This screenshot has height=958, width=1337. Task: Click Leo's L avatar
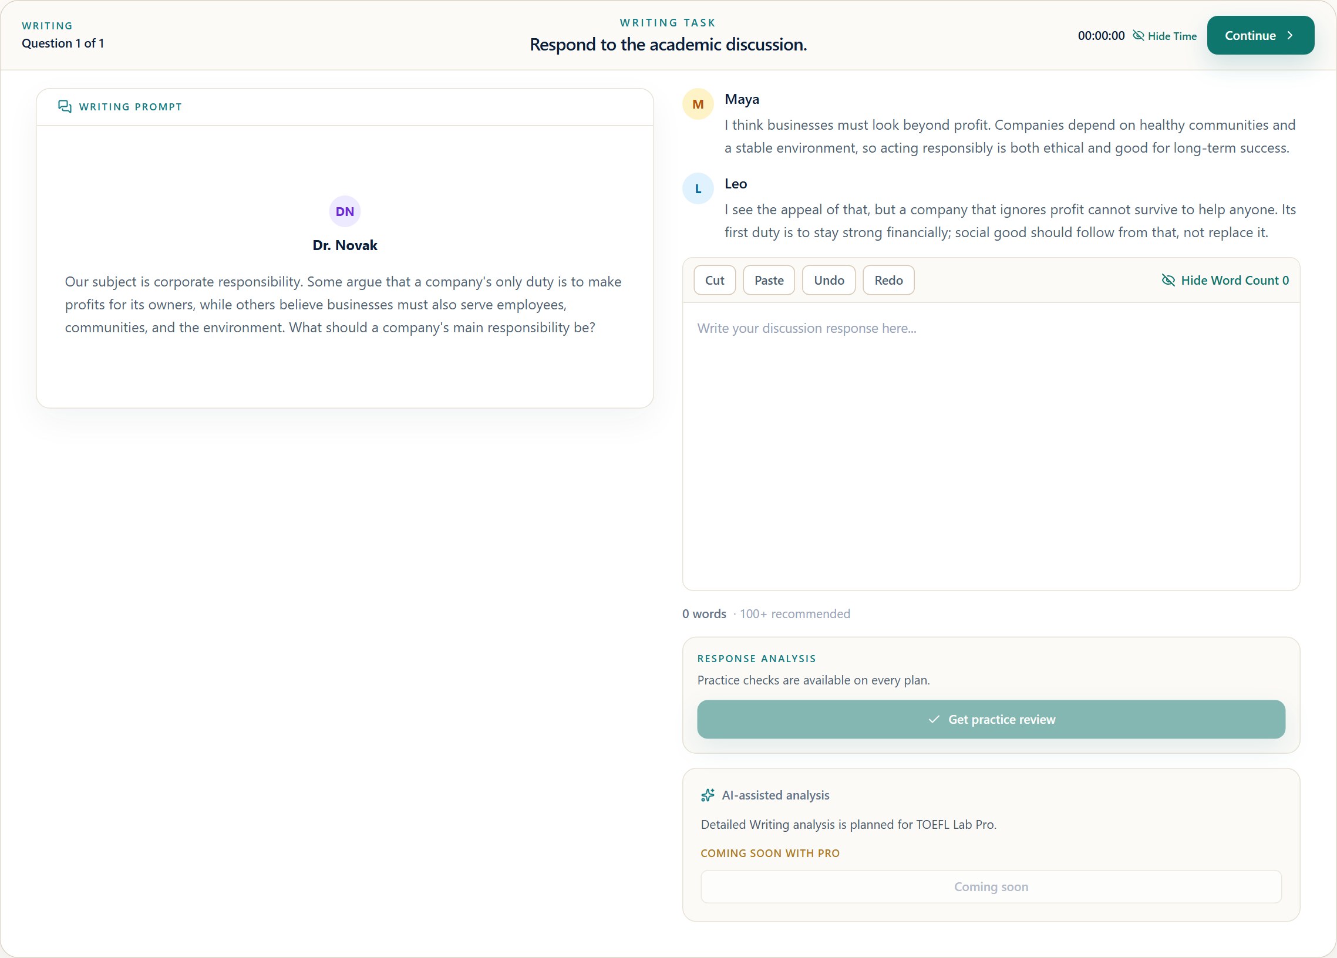[x=698, y=188]
